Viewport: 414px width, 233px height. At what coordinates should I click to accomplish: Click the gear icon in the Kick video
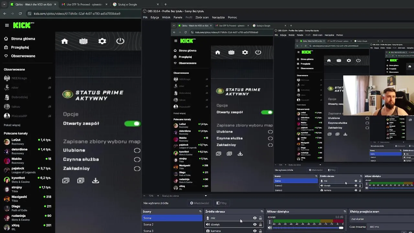[102, 41]
